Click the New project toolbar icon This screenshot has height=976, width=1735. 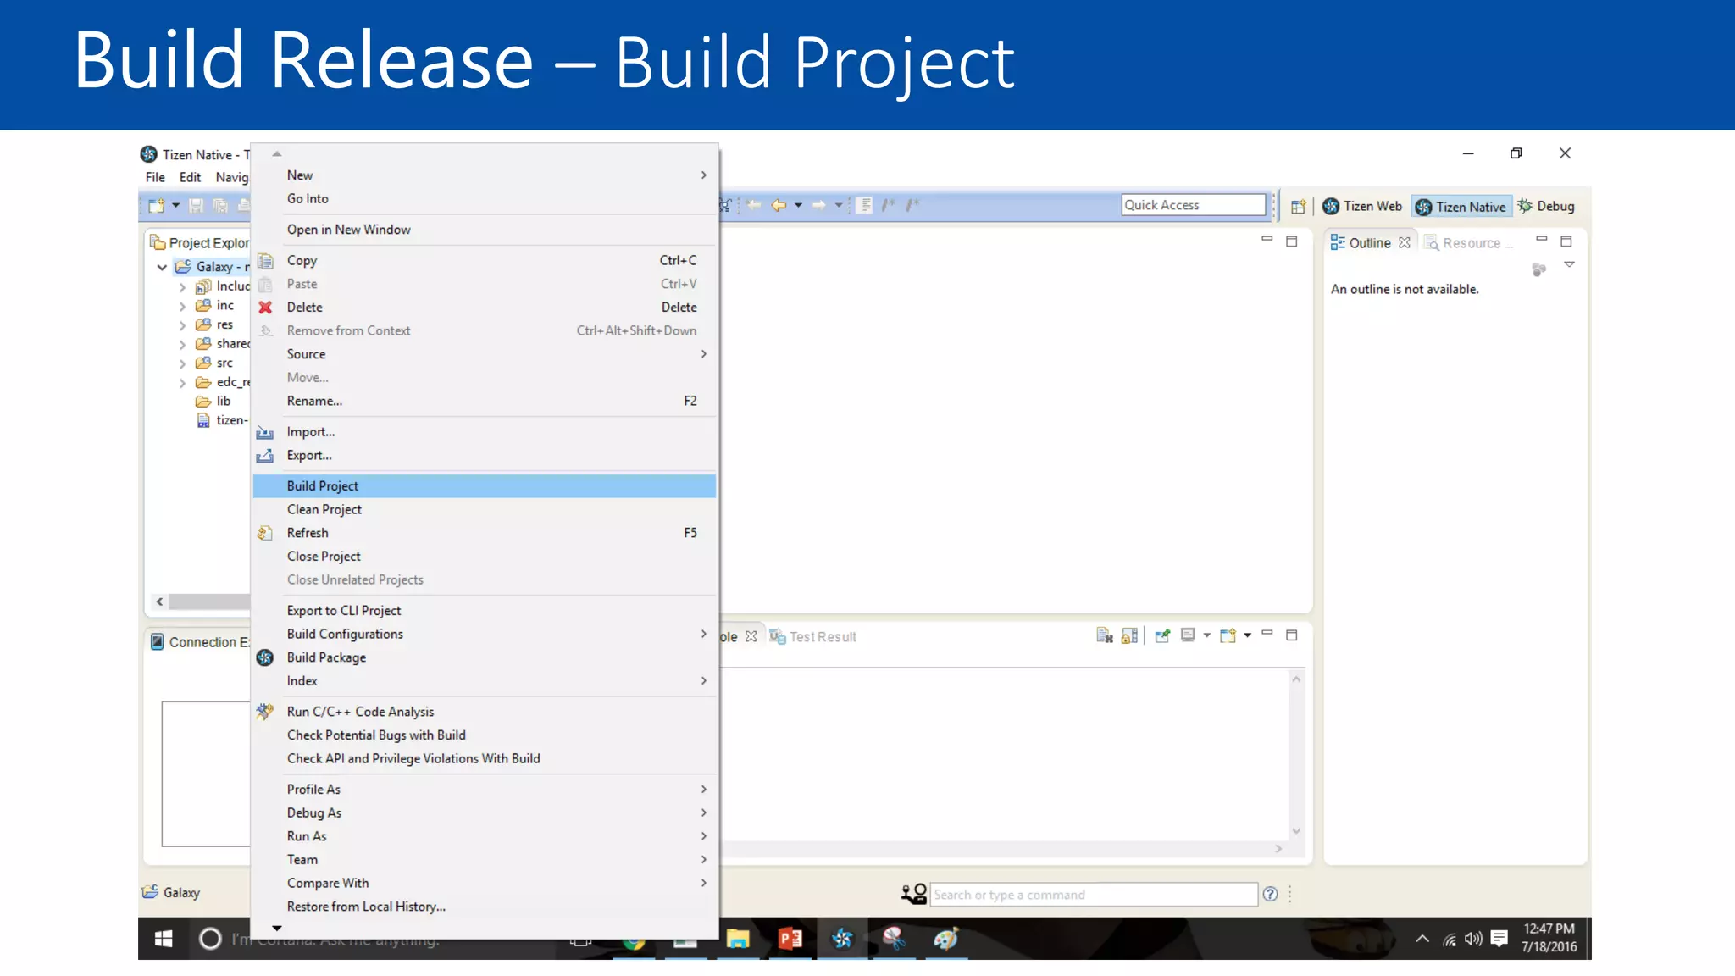157,205
